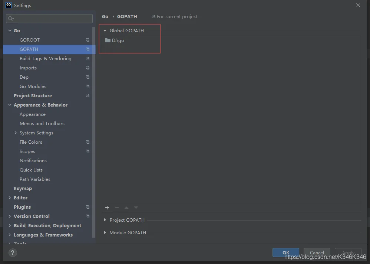Click the project-level icon beside GOROOT
The image size is (370, 264).
pyautogui.click(x=87, y=40)
